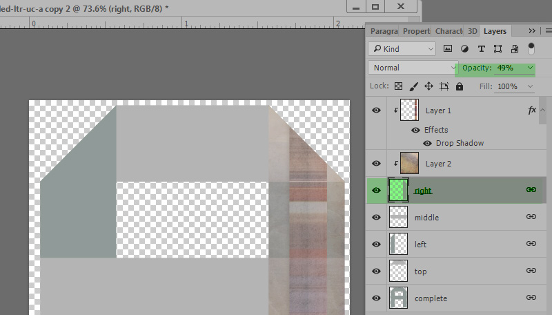Select Layer 2 thumbnail
The image size is (552, 315).
[x=409, y=163]
